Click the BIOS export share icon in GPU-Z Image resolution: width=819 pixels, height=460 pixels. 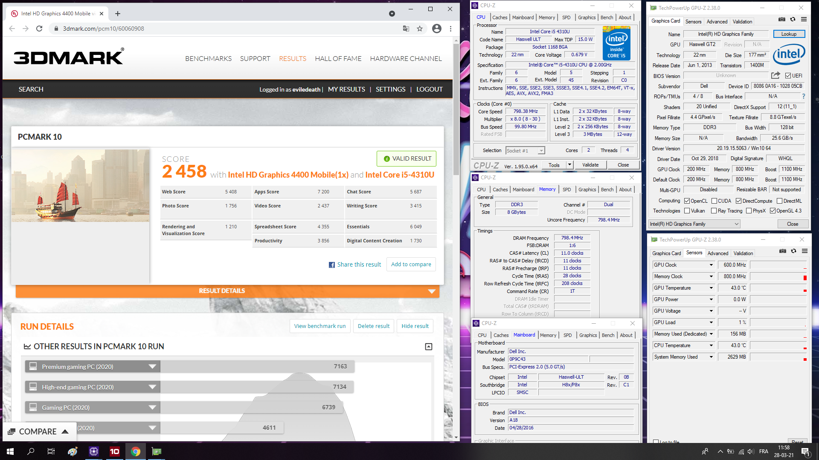point(775,75)
